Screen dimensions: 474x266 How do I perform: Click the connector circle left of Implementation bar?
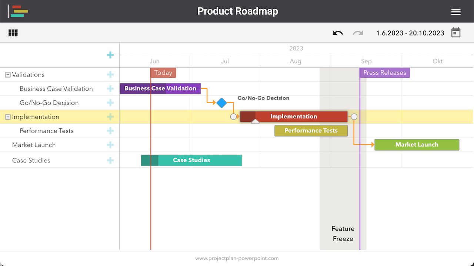[x=234, y=117]
